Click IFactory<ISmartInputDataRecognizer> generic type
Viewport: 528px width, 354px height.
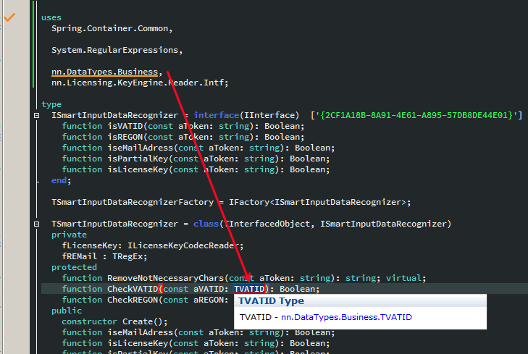pos(317,202)
